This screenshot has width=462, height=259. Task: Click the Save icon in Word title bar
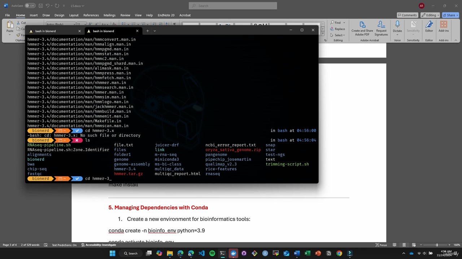click(x=40, y=6)
